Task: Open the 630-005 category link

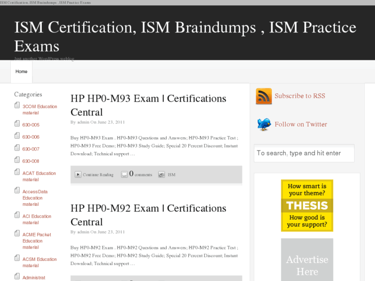Action: [31, 125]
